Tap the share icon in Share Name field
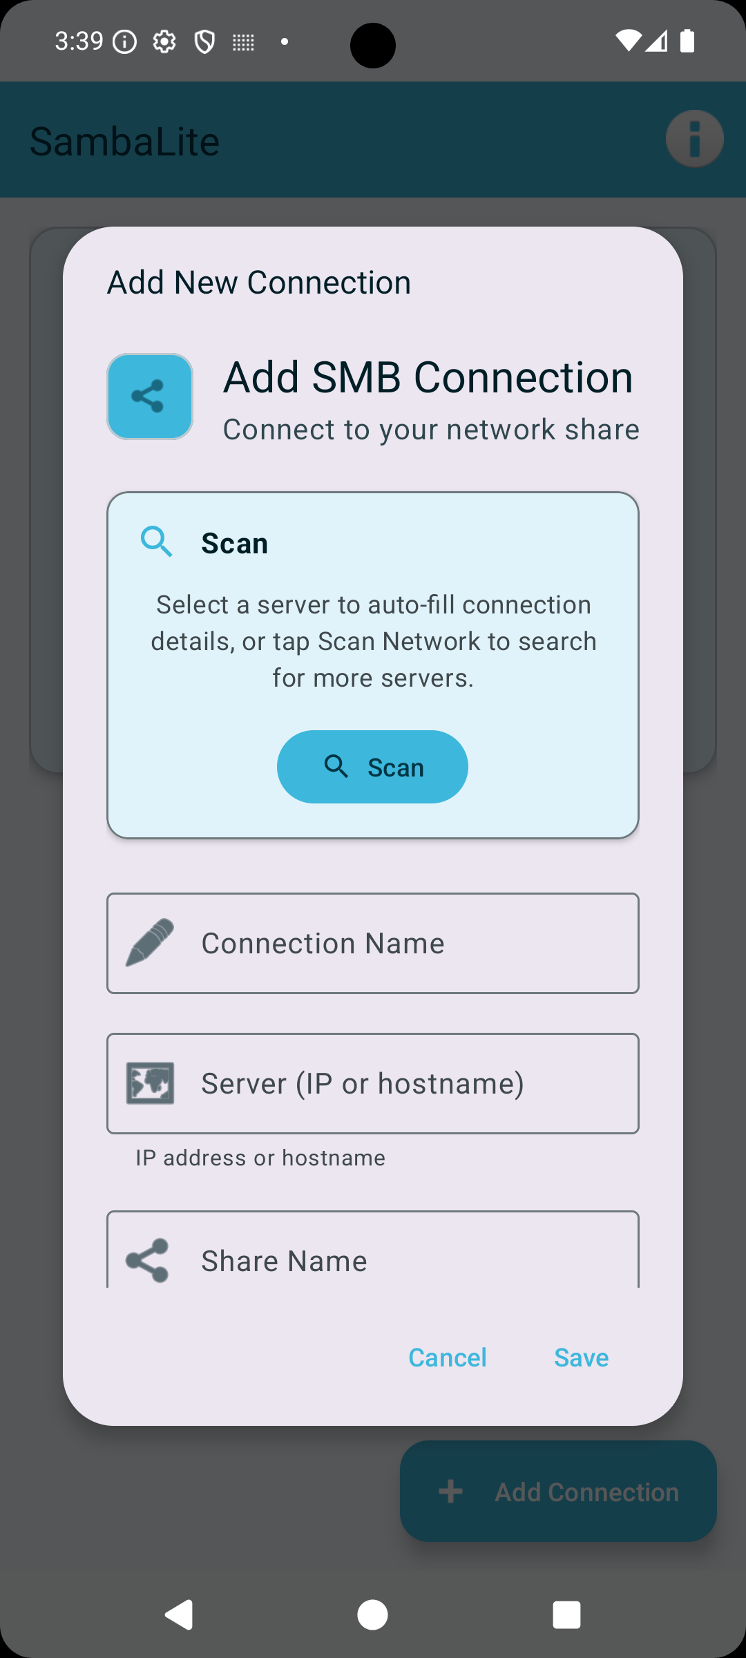Screen dimensions: 746x1658 pos(148,1261)
